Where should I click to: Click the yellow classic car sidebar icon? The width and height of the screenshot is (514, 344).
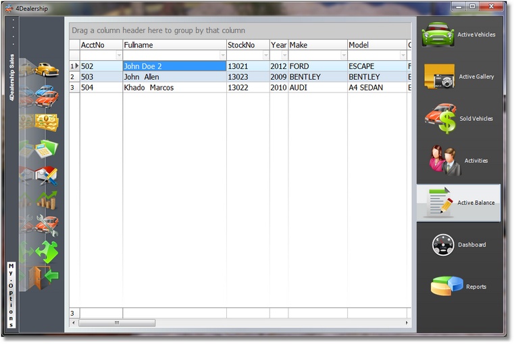tap(46, 69)
